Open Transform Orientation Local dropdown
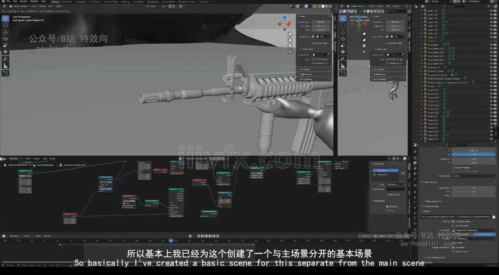This screenshot has height=275, width=499. 153,6
